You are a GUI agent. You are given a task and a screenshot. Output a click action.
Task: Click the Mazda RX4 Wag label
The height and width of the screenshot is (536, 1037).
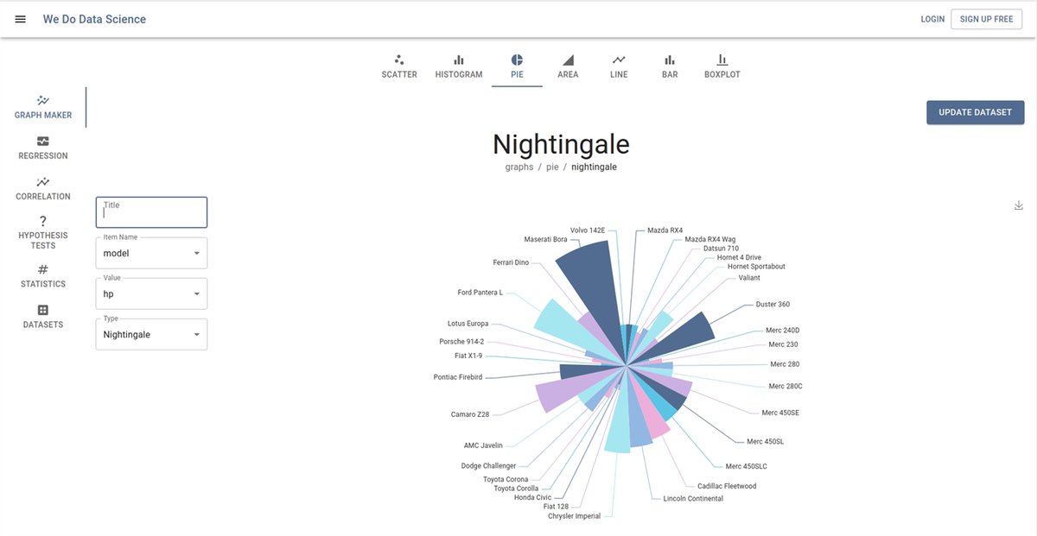click(710, 239)
